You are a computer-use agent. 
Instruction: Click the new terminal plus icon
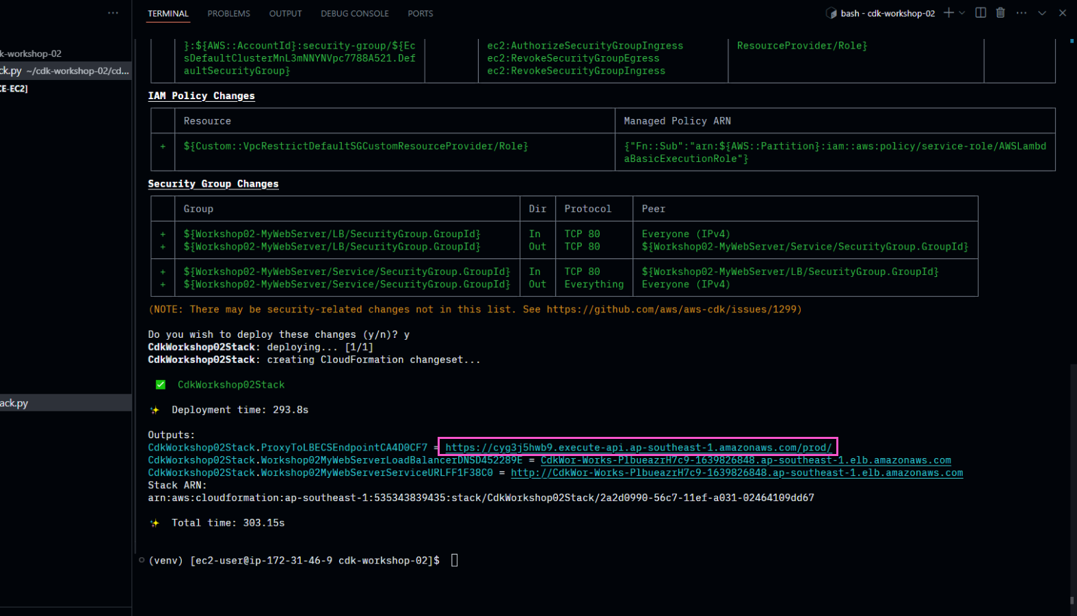click(x=948, y=13)
